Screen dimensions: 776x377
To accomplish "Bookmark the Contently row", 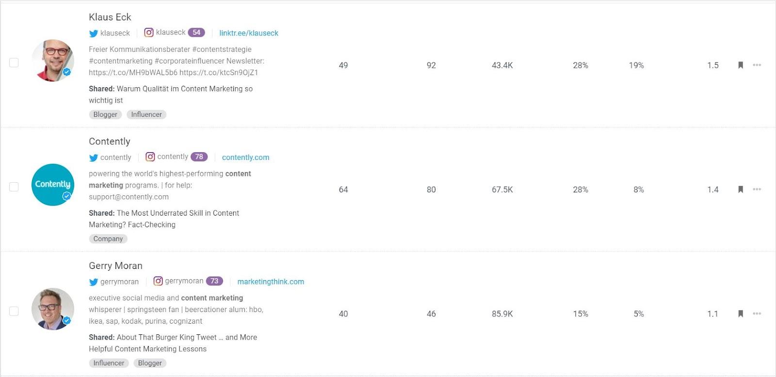I will [x=741, y=189].
